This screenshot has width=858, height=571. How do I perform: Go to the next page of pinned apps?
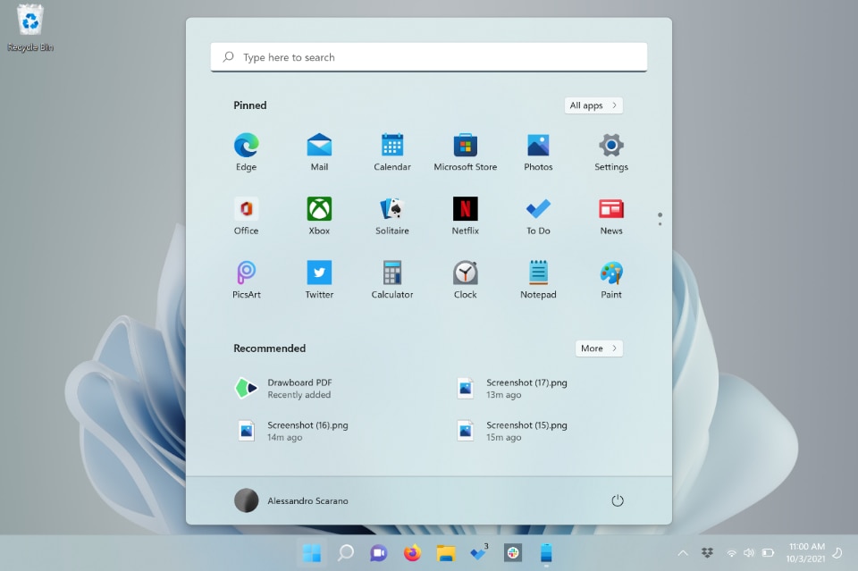click(x=660, y=223)
